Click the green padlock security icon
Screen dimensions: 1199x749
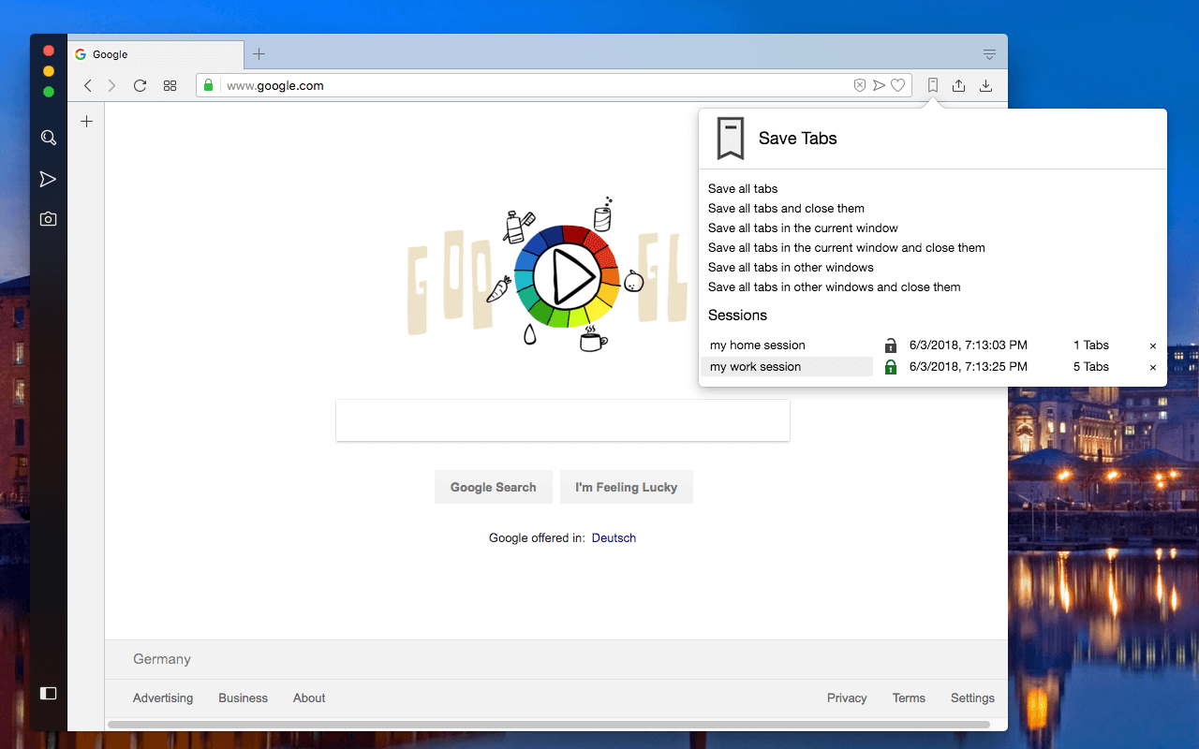209,85
